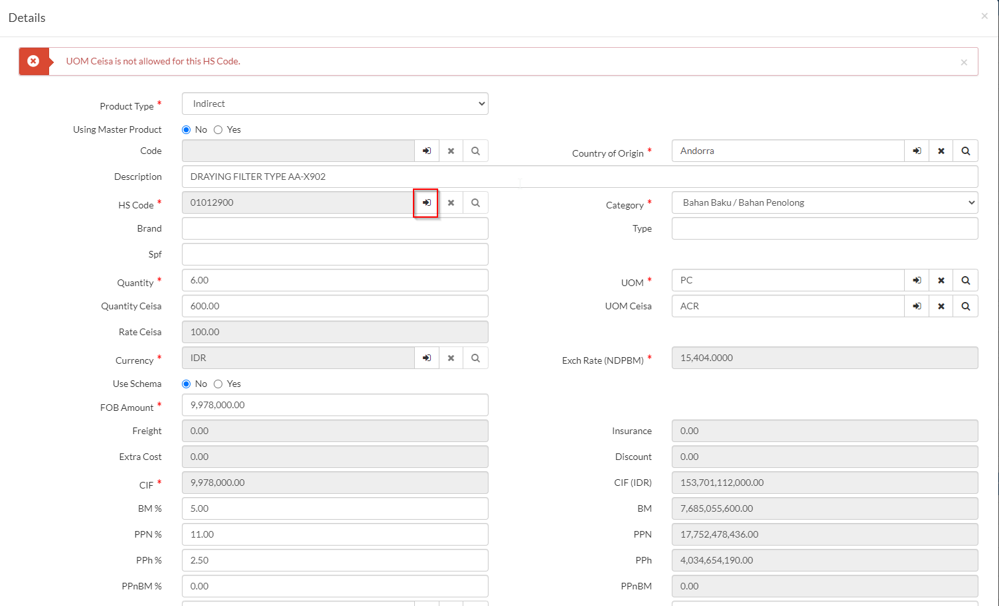Choose Yes for Use Schema
999x606 pixels.
[218, 384]
